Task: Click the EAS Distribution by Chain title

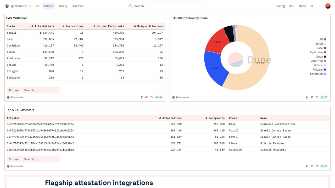Action: tap(189, 18)
